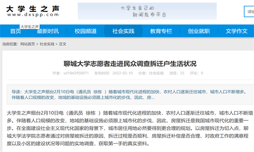The image size is (254, 152).
Task: Click the 社会实践 category link in metadata
Action: 156,73
